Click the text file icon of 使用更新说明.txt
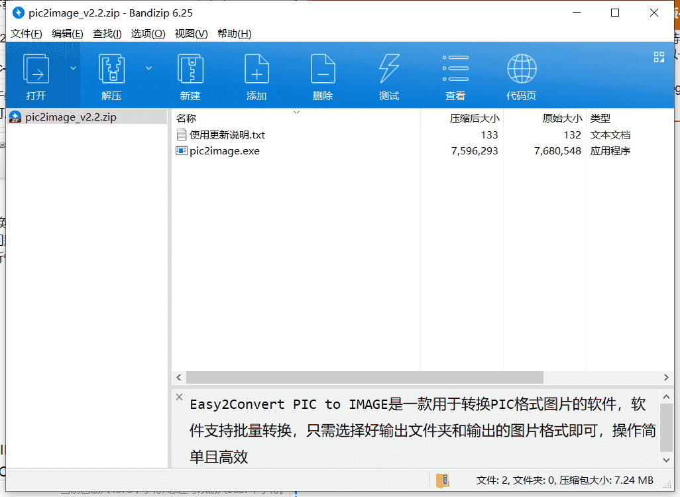This screenshot has height=497, width=680. click(182, 135)
